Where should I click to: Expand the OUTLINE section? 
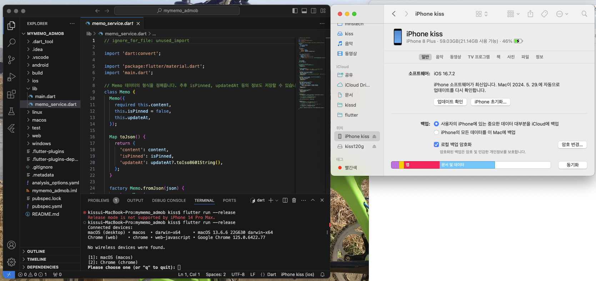(50, 251)
